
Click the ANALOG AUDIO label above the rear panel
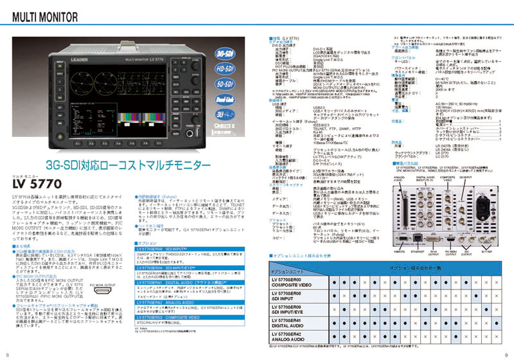click(x=399, y=179)
